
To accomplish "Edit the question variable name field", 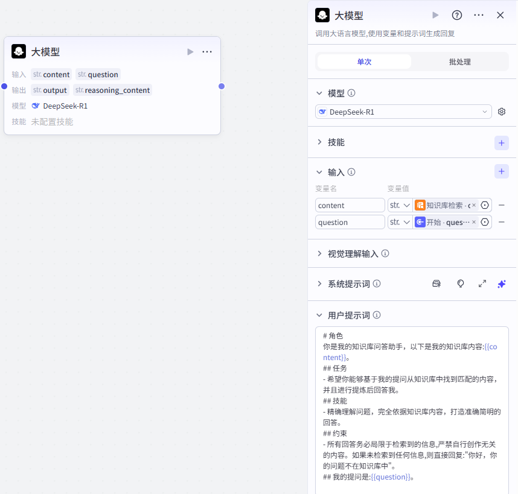I will click(350, 222).
